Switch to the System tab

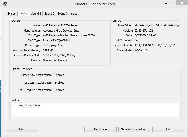point(12,14)
